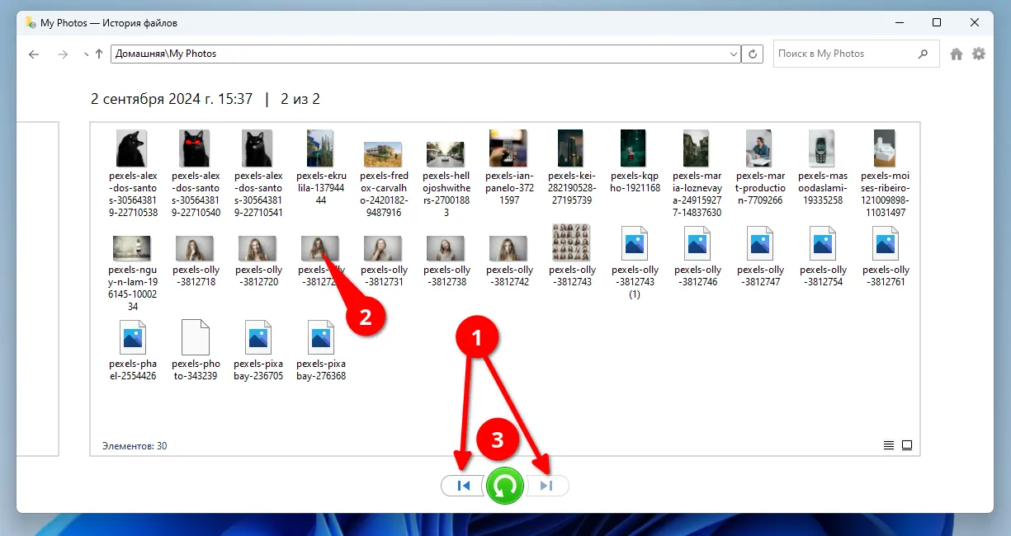Image resolution: width=1011 pixels, height=536 pixels.
Task: Go to next backup version
Action: pos(546,486)
